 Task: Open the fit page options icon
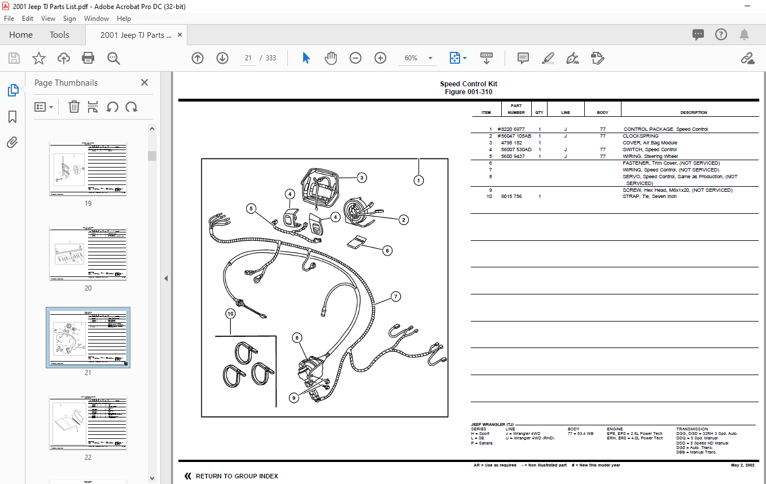(x=458, y=58)
